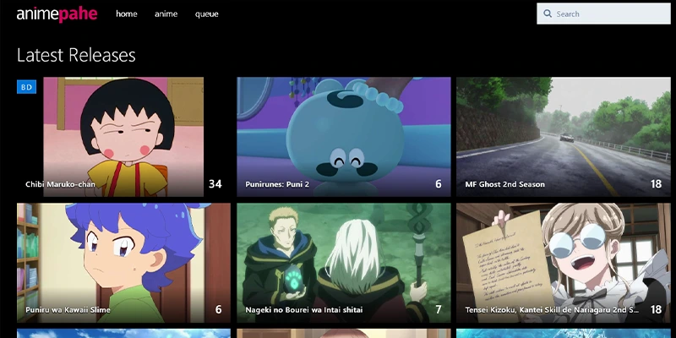Click the Puniru wa Kawaii Slime title
This screenshot has height=338, width=676.
68,310
